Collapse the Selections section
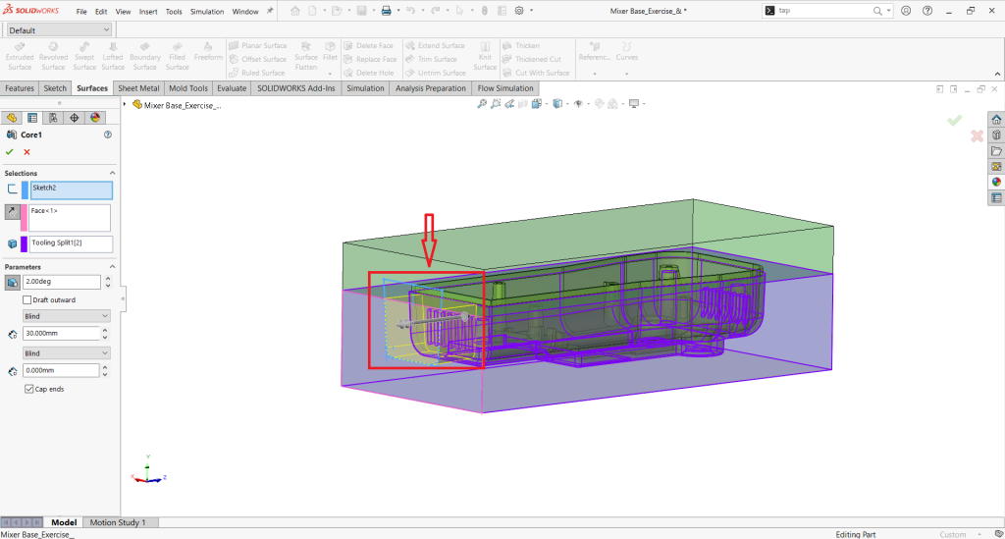Image resolution: width=1005 pixels, height=539 pixels. click(111, 173)
